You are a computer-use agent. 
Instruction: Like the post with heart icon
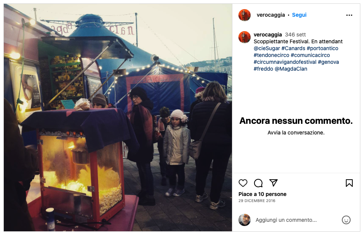click(243, 183)
